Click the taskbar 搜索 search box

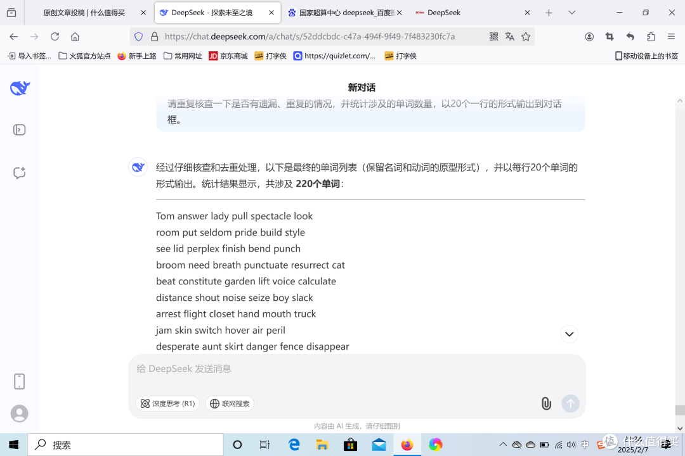pyautogui.click(x=126, y=445)
